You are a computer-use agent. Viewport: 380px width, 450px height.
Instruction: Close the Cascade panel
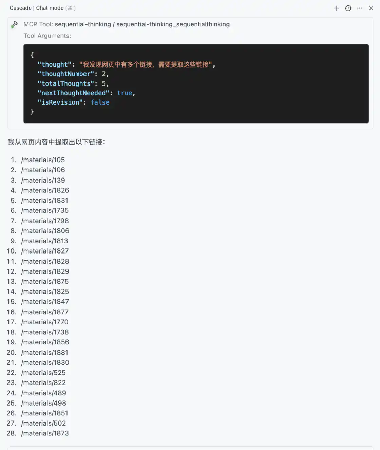(371, 8)
